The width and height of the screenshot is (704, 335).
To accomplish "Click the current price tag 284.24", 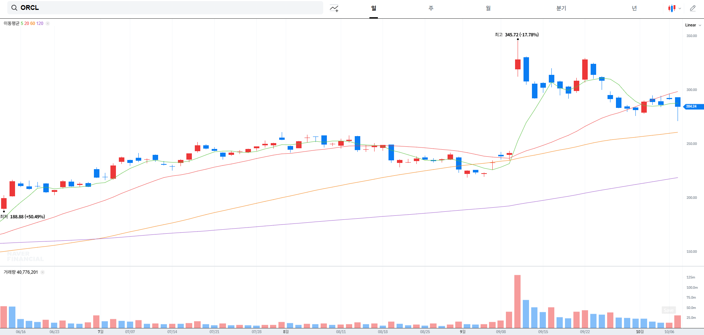I will pos(693,106).
